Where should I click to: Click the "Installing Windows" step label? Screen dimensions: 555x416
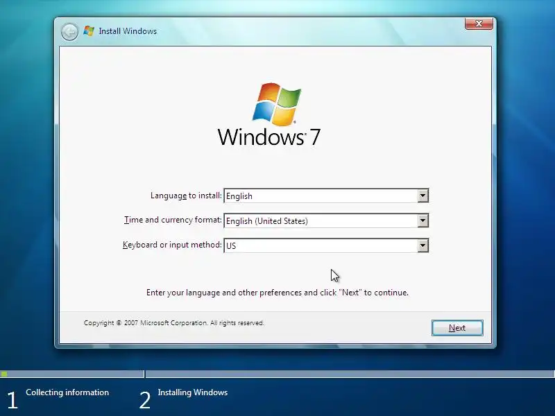pyautogui.click(x=193, y=392)
